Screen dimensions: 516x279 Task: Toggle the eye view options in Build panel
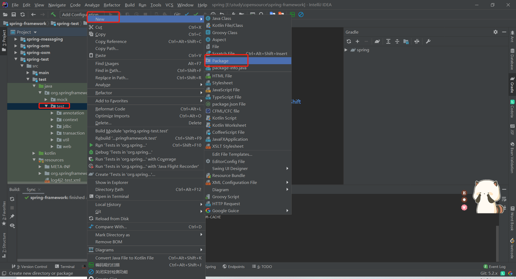[x=12, y=226]
